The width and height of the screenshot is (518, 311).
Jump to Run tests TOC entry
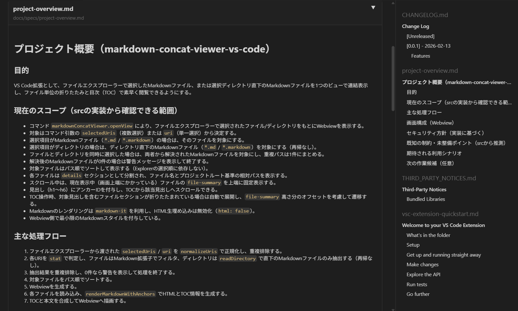pos(416,285)
